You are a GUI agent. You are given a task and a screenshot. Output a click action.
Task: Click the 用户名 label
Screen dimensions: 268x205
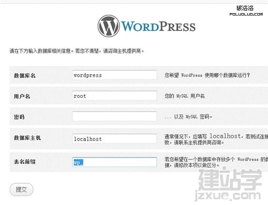pyautogui.click(x=22, y=96)
